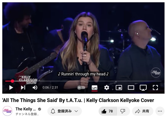Screen dimensions: 165x118
Task: Expand the 登録済み subscription dropdown
Action: pyautogui.click(x=65, y=111)
